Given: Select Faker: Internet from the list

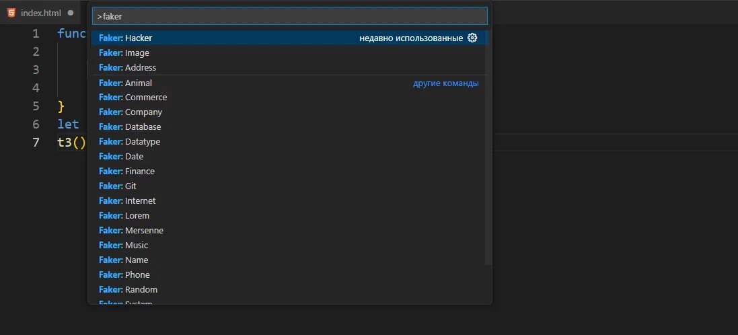Looking at the screenshot, I should [290, 201].
